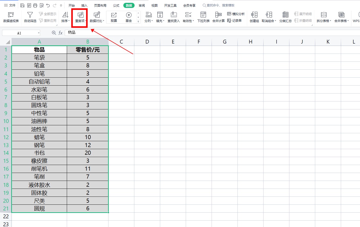Open the 文件 file menu
The image size is (360, 227).
pos(10,5)
